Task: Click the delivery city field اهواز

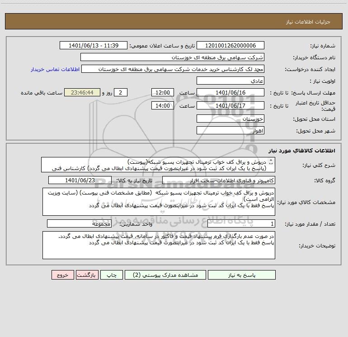Action: click(230, 130)
